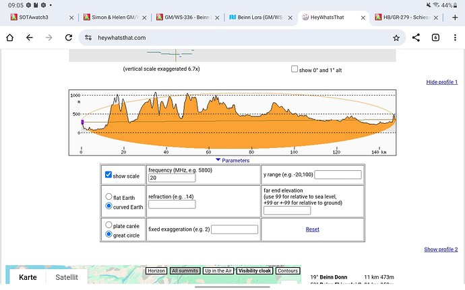Screen dimensions: 465x290
Task: Toggle Up in the Air overlay
Action: 218,270
